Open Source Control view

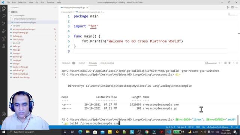click(4, 23)
